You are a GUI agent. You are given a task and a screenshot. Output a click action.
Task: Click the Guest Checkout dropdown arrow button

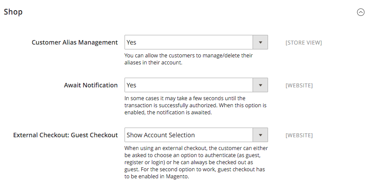click(x=260, y=135)
